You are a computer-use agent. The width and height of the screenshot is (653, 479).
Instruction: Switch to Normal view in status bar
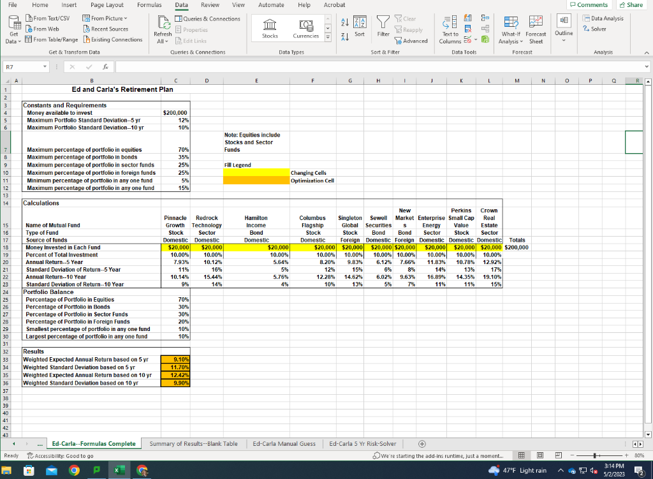pos(523,455)
